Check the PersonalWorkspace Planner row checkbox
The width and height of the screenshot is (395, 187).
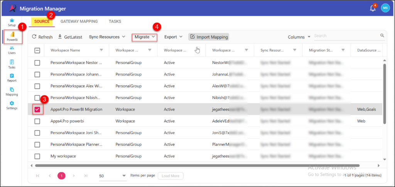coord(37,144)
